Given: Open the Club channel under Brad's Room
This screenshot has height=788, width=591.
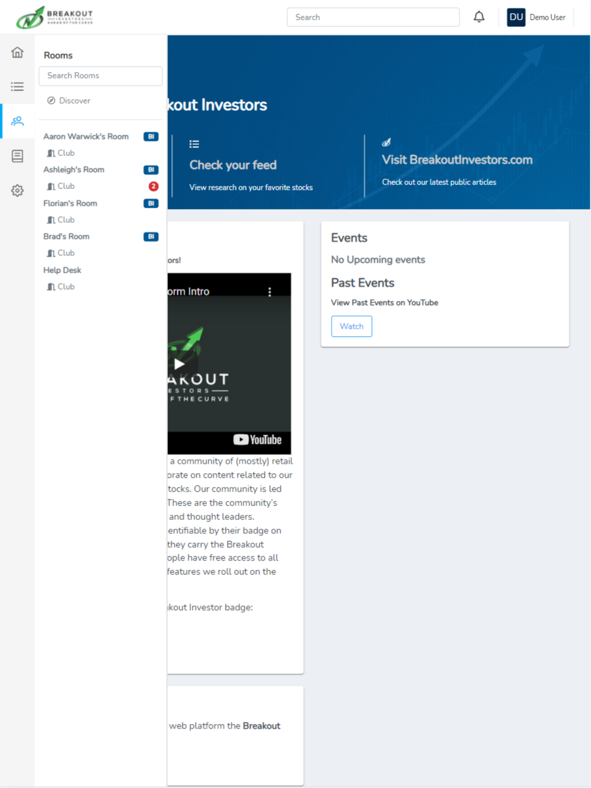Looking at the screenshot, I should [x=61, y=253].
